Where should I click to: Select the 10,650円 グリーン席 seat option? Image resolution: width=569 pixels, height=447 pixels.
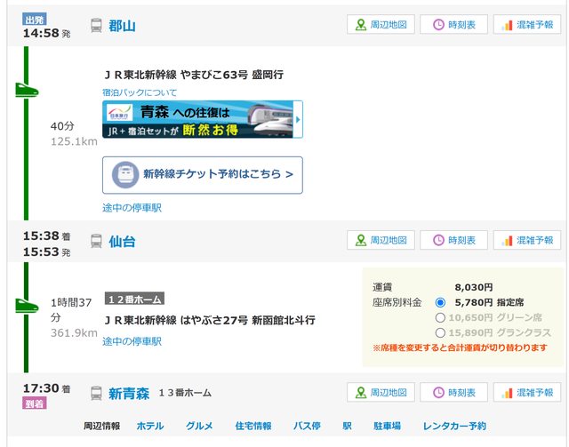tap(440, 317)
